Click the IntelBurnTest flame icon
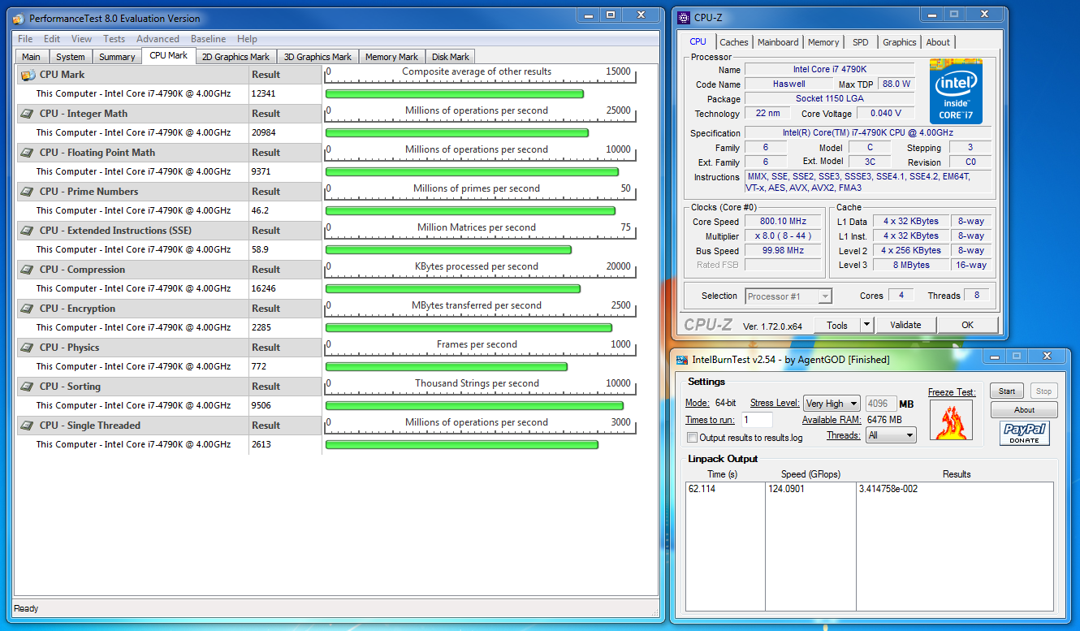Image resolution: width=1080 pixels, height=631 pixels. 952,421
